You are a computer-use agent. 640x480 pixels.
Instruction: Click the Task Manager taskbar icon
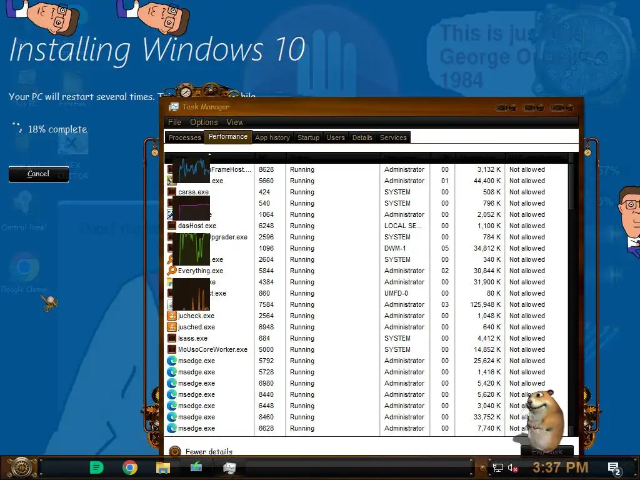point(229,467)
